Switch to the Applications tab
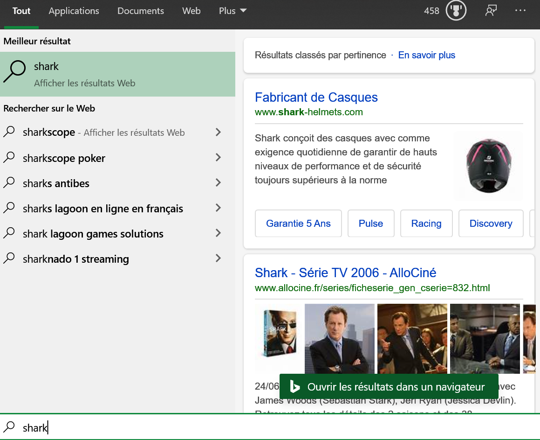This screenshot has height=440, width=540. coord(74,11)
